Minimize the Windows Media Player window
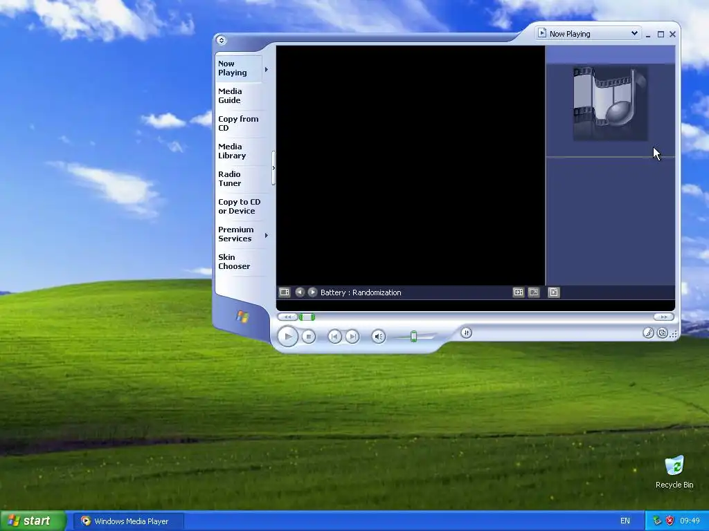This screenshot has width=709, height=531. pos(648,35)
